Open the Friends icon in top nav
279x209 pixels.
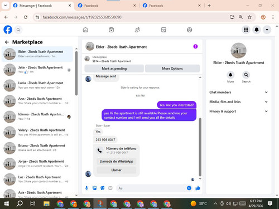point(137,30)
